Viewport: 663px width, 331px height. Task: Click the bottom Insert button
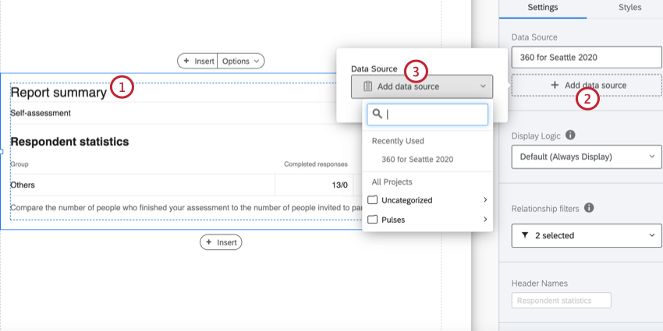(221, 243)
